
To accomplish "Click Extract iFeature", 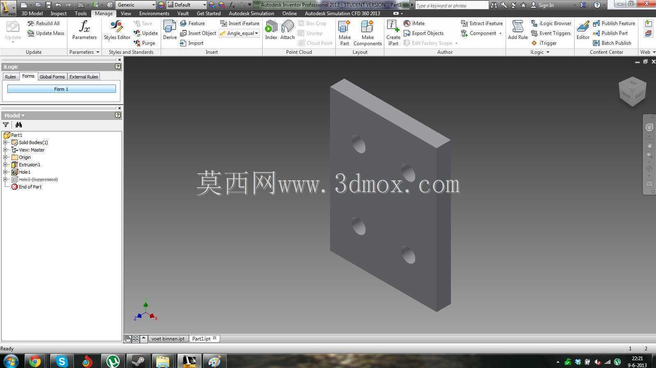I will pos(482,23).
